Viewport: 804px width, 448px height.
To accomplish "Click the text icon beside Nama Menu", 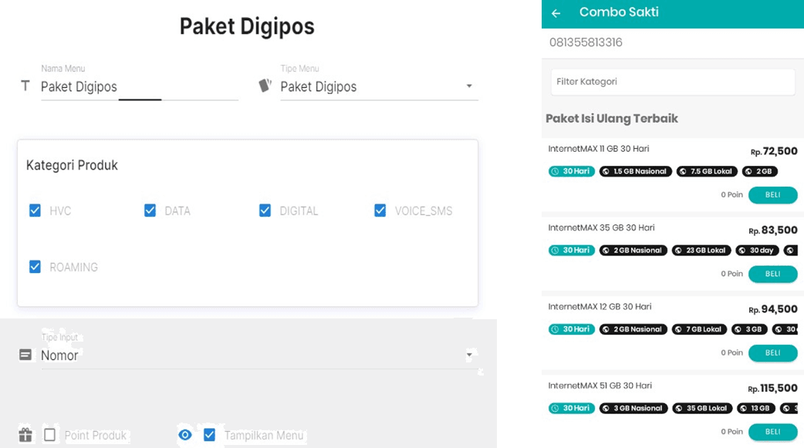I will 25,86.
